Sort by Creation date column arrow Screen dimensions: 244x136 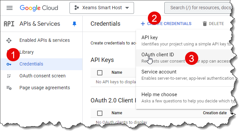click(x=232, y=113)
